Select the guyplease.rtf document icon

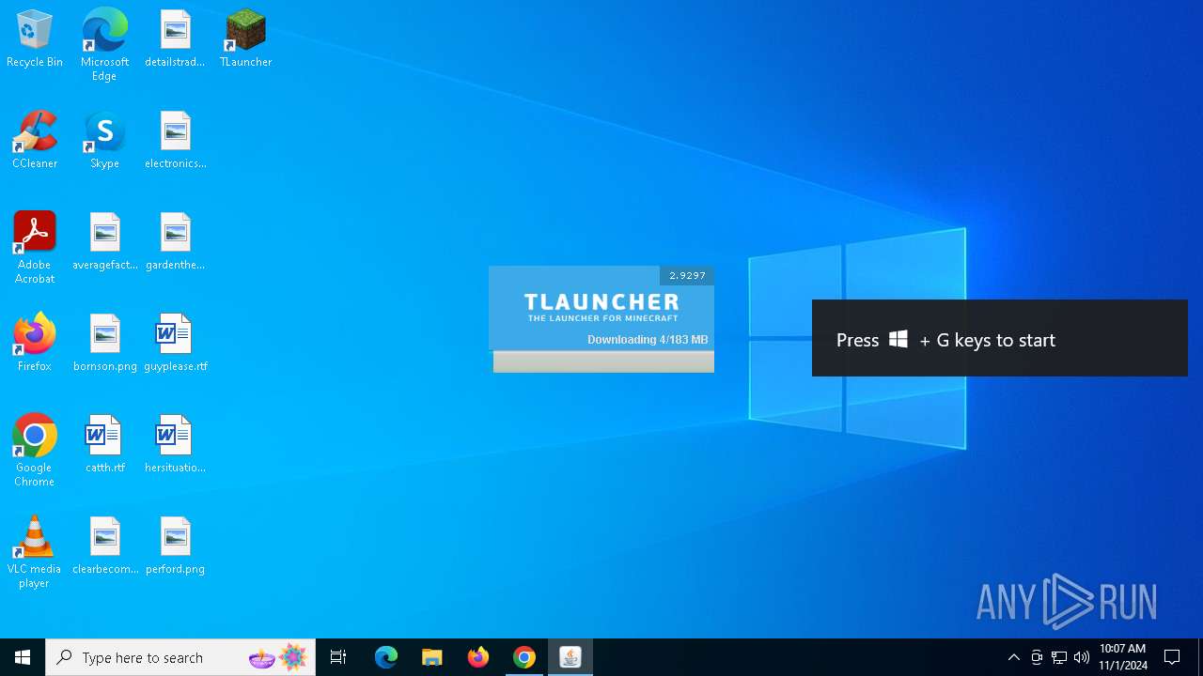(x=175, y=344)
